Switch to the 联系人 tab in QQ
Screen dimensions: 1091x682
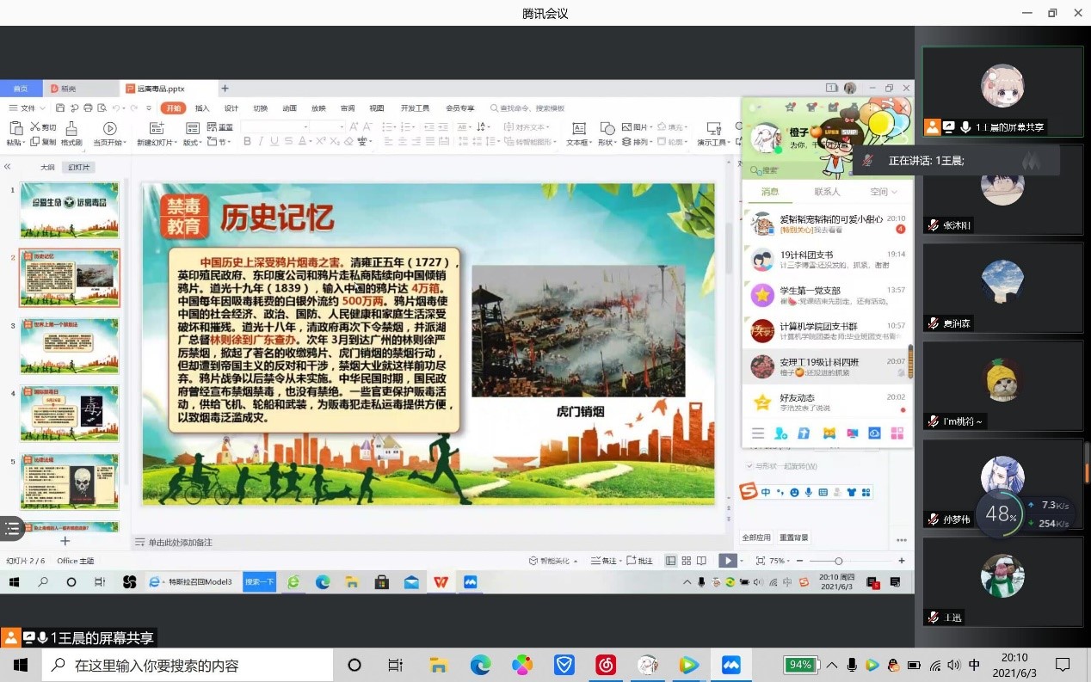click(x=827, y=192)
